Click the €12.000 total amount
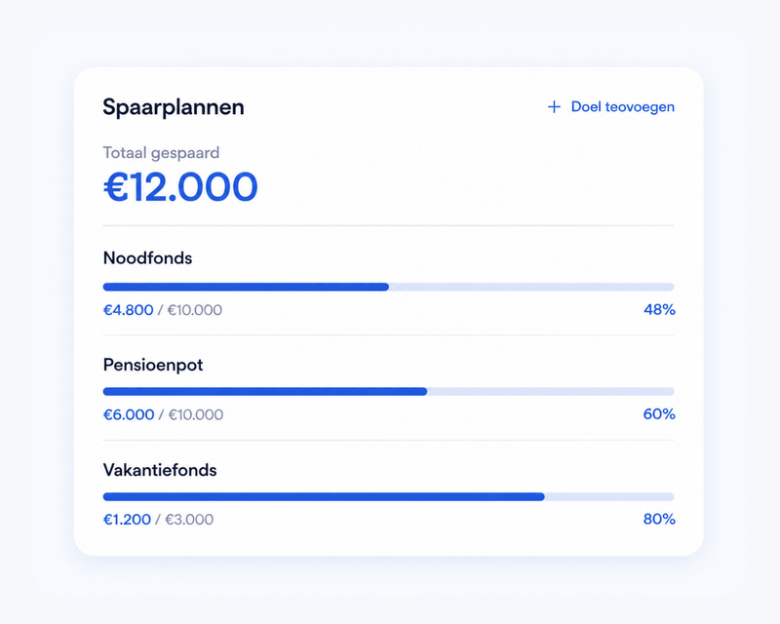 pyautogui.click(x=180, y=187)
